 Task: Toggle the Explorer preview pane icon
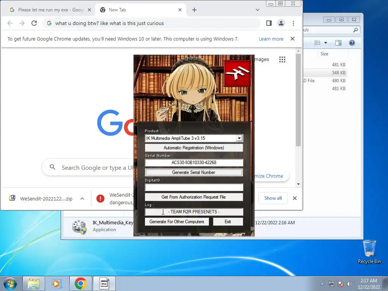click(338, 43)
